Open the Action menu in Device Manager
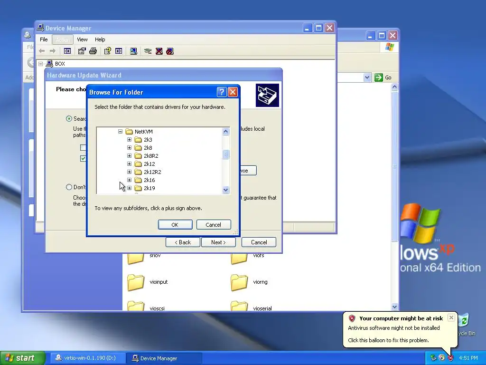 (x=63, y=39)
